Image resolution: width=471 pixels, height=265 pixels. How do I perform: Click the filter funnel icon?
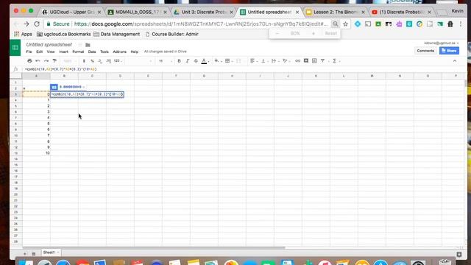click(323, 60)
